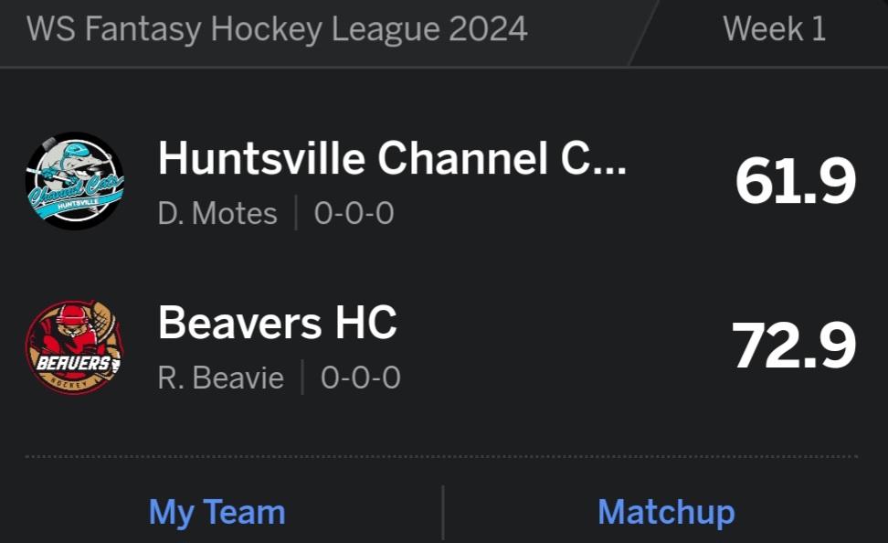Click the 0-0-0 record beside R. Beavie

tap(360, 378)
